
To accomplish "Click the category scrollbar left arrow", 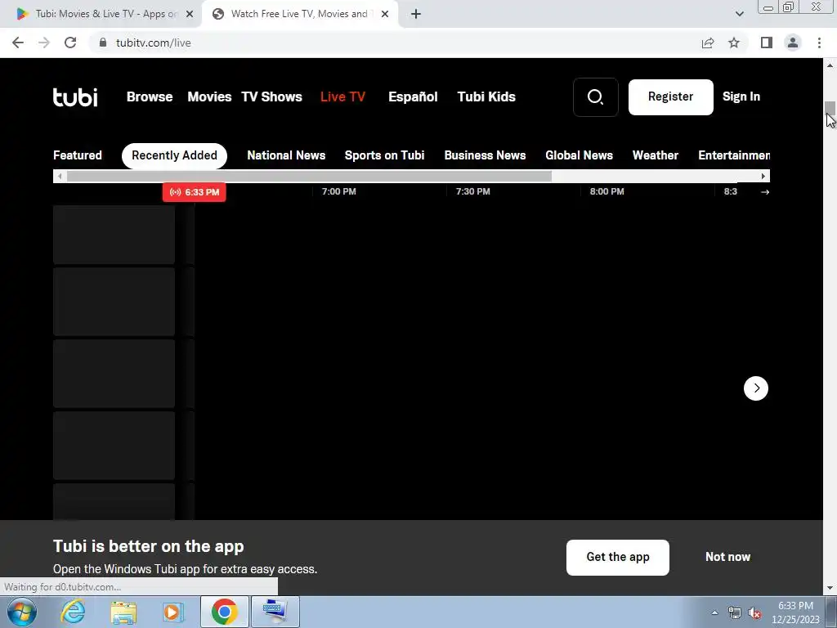I will [60, 177].
